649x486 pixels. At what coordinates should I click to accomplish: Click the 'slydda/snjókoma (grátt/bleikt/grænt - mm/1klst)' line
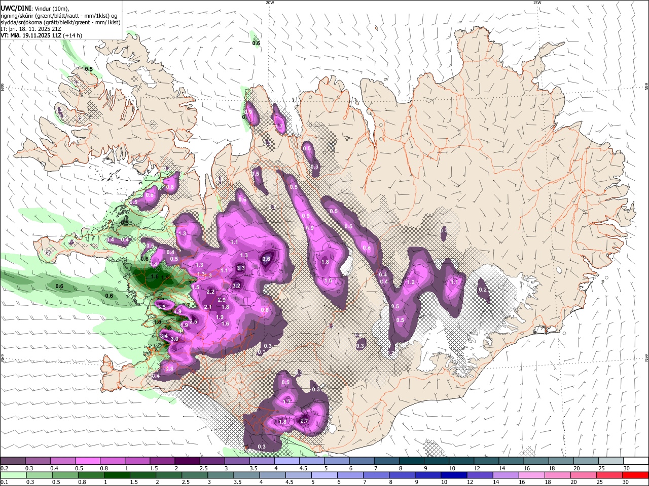(60, 23)
